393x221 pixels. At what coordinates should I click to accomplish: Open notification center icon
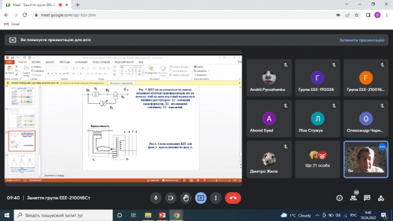(384, 215)
